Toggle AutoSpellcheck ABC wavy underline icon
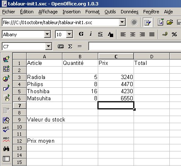This screenshot has width=181, height=166. click(x=6, y=139)
